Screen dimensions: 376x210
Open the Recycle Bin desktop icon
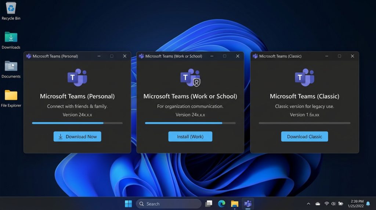click(x=11, y=8)
